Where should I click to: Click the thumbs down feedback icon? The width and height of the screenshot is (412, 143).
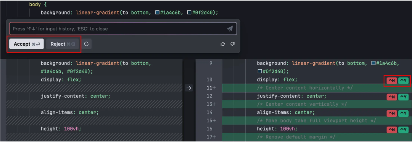click(x=232, y=44)
